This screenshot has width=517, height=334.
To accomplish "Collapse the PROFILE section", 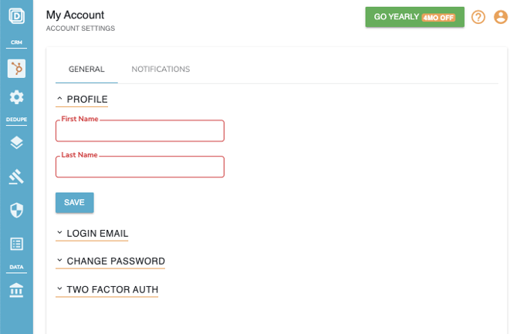I will coord(82,100).
